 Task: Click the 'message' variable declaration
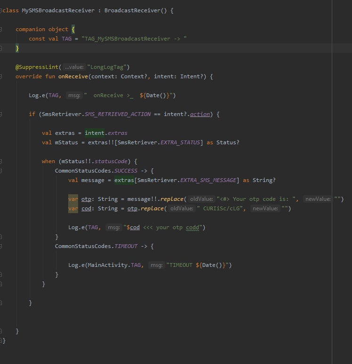tap(93, 180)
